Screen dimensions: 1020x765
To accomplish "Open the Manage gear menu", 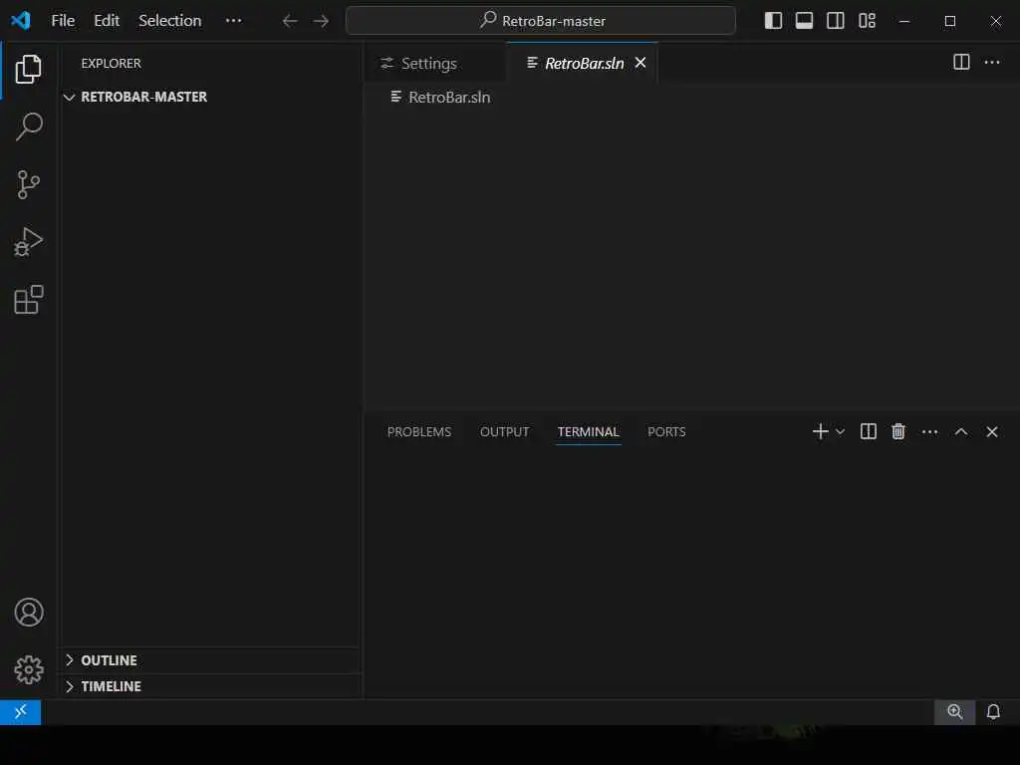I will pos(29,669).
